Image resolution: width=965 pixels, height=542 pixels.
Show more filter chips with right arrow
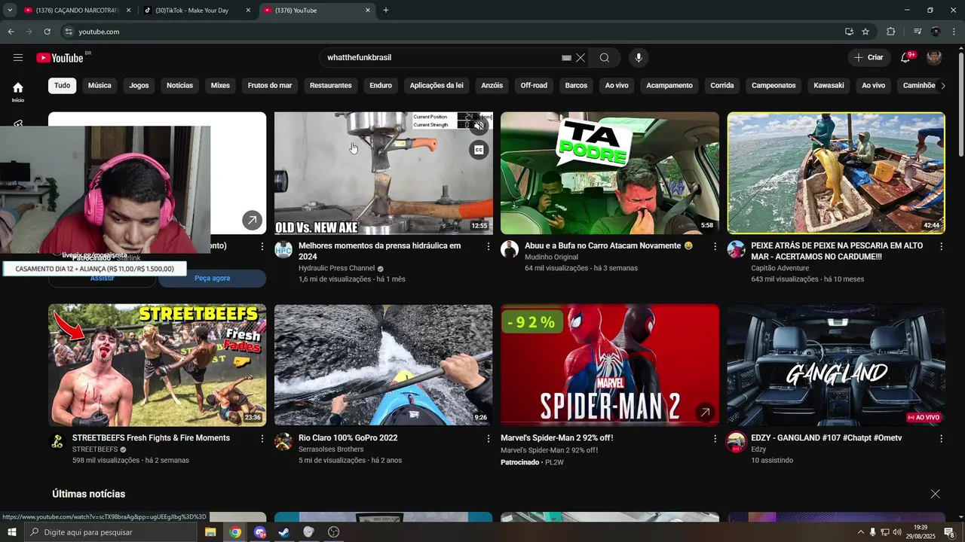coord(943,86)
